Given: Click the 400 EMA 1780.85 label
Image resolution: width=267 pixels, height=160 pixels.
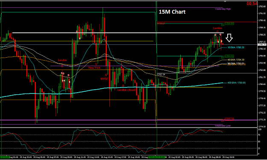Looking at the screenshot, I should pos(237,83).
